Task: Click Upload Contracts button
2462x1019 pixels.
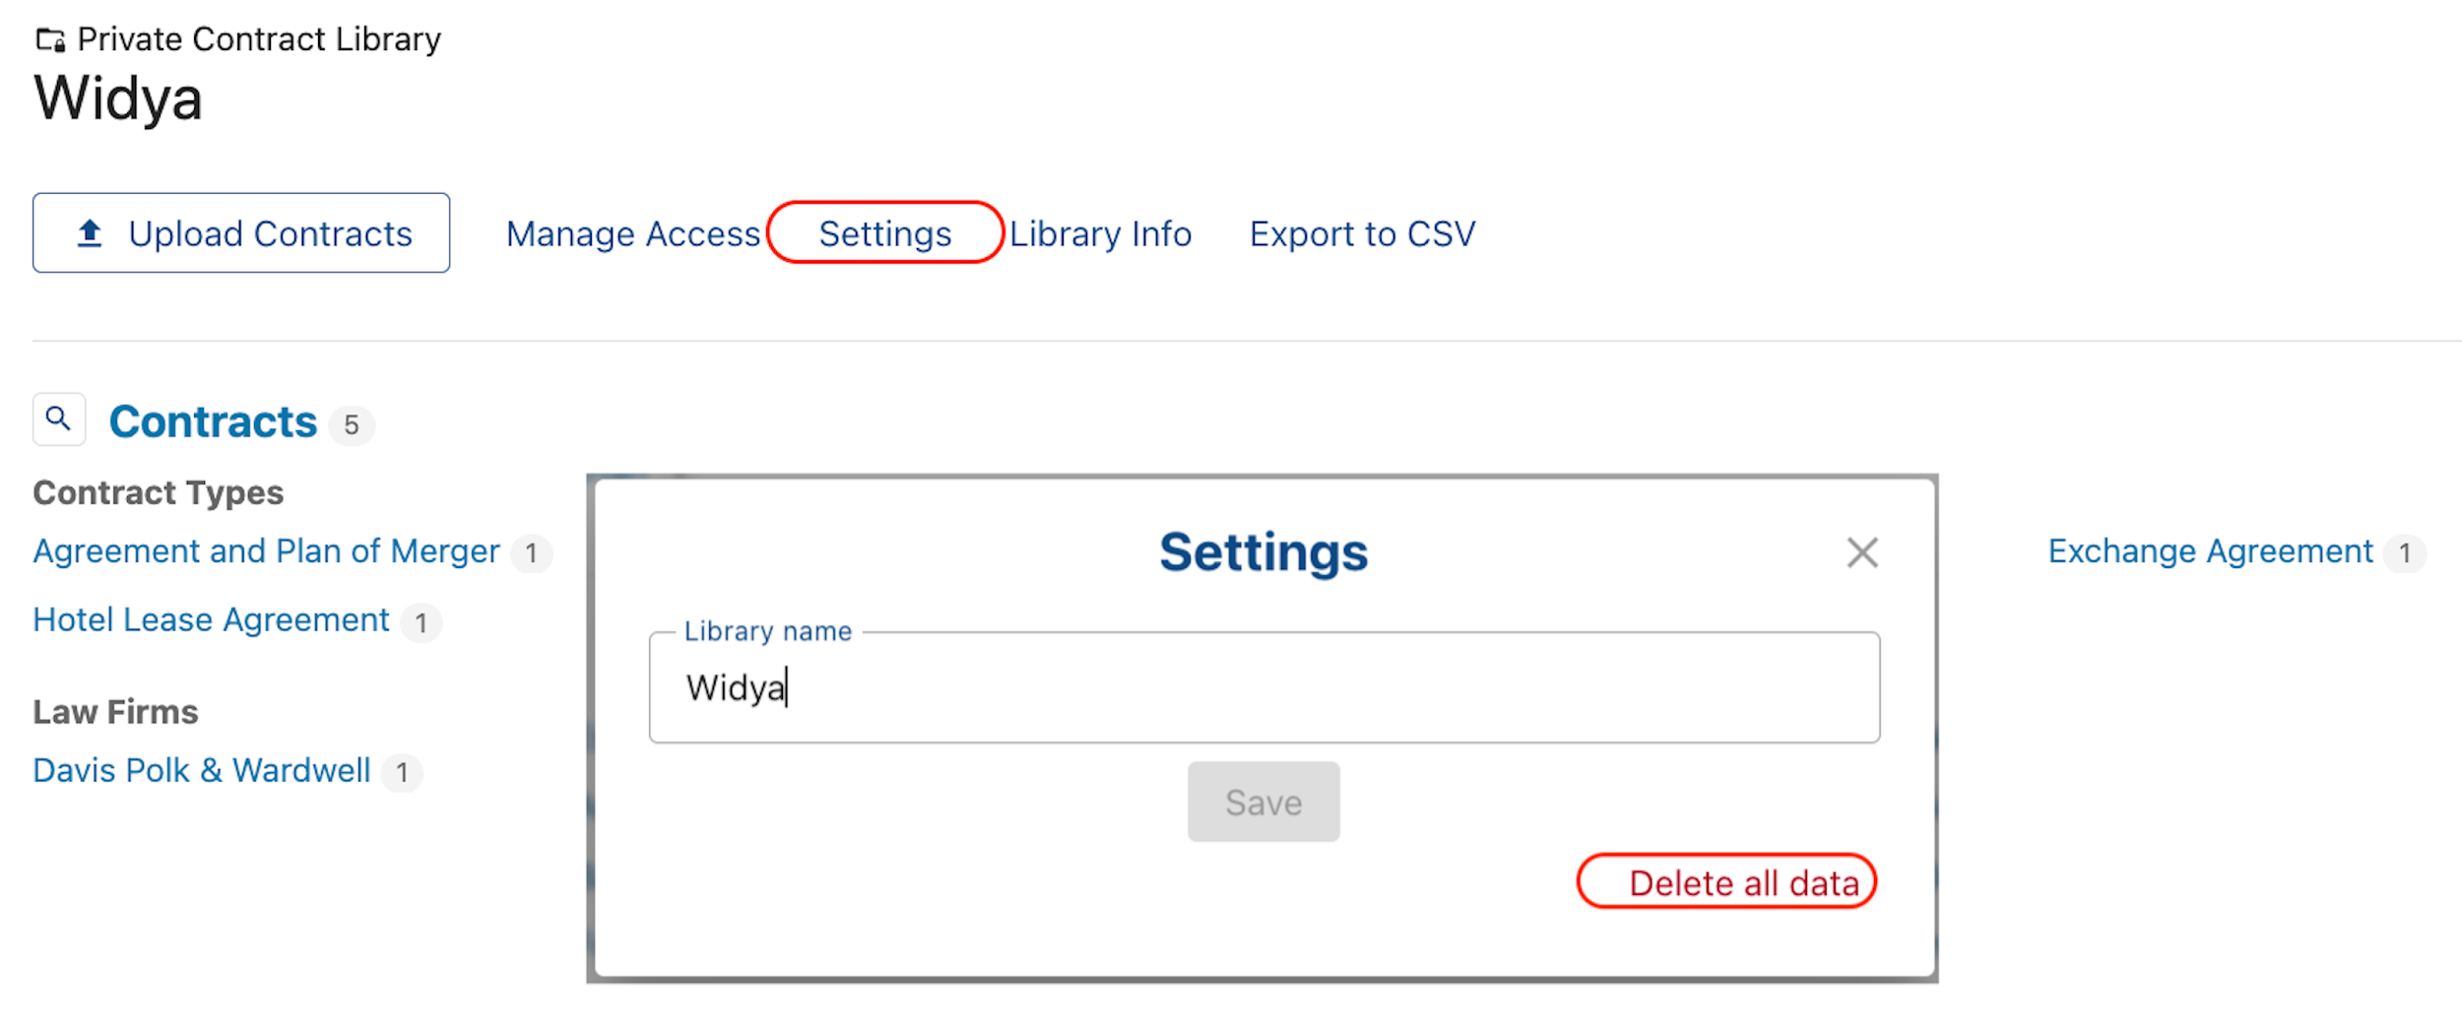Action: 241,233
